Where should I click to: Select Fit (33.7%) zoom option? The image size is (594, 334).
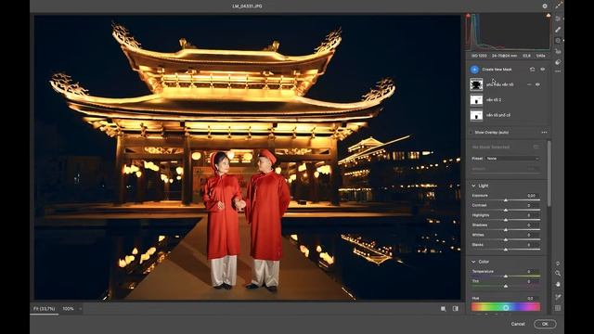pos(44,309)
